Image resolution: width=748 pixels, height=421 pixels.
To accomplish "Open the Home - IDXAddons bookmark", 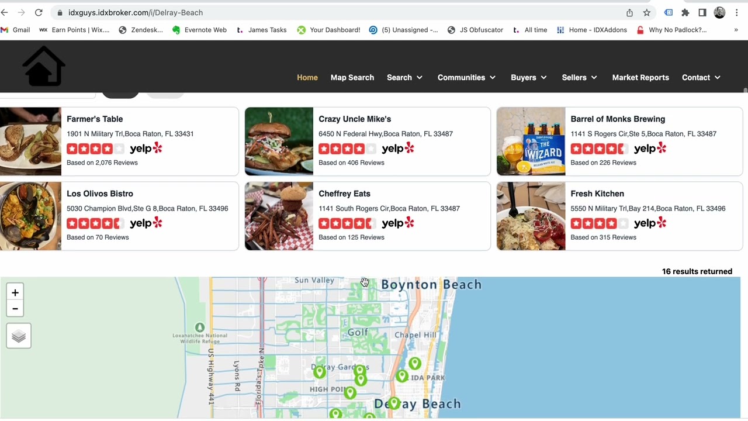I will (591, 30).
